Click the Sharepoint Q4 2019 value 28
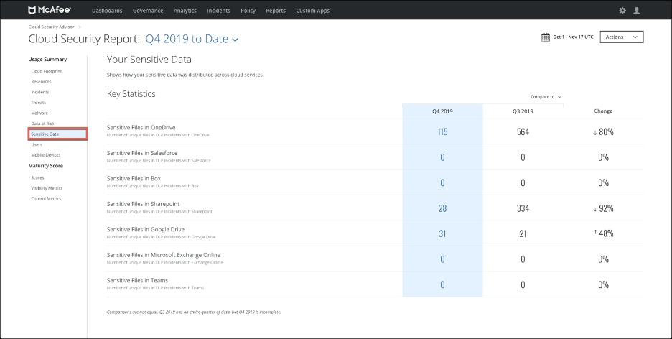 (x=442, y=208)
